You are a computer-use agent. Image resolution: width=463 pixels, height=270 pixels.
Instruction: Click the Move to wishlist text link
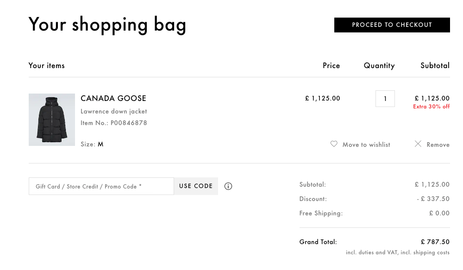click(x=366, y=145)
